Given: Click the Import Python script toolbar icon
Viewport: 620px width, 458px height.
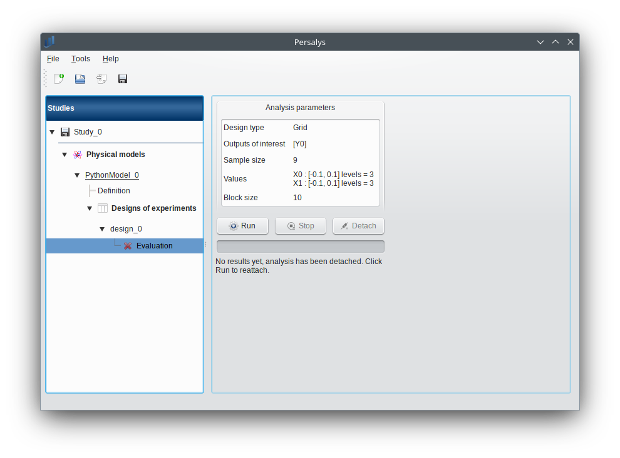Looking at the screenshot, I should coord(101,79).
